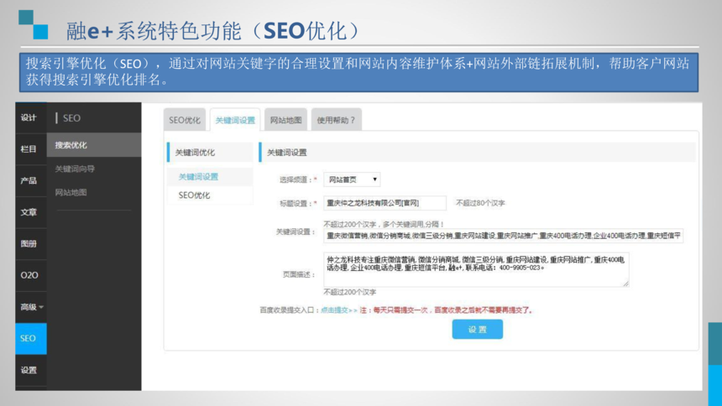
Task: Open 关键词向导 in the SEO submenu
Action: click(75, 169)
